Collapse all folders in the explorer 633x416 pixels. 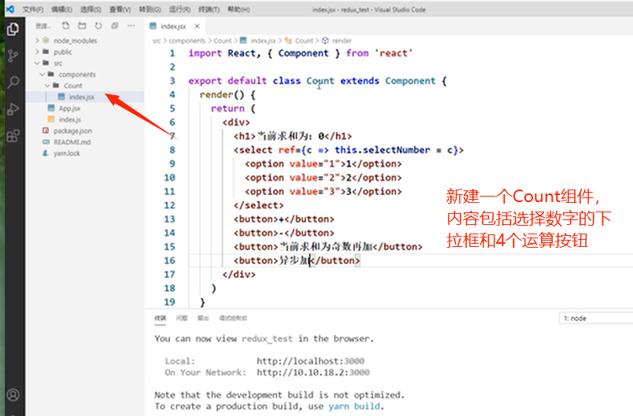coord(115,26)
